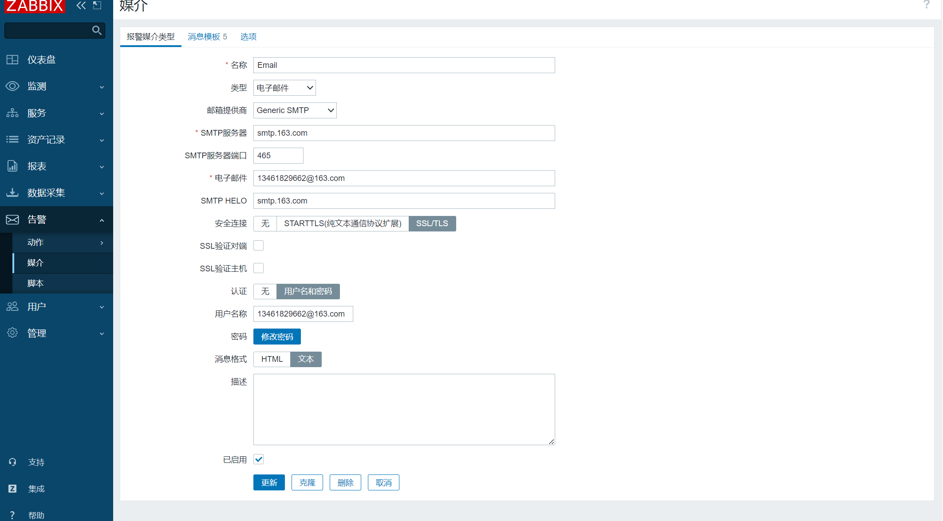This screenshot has width=943, height=521.
Task: Click the monitoring eye icon
Action: (x=12, y=86)
